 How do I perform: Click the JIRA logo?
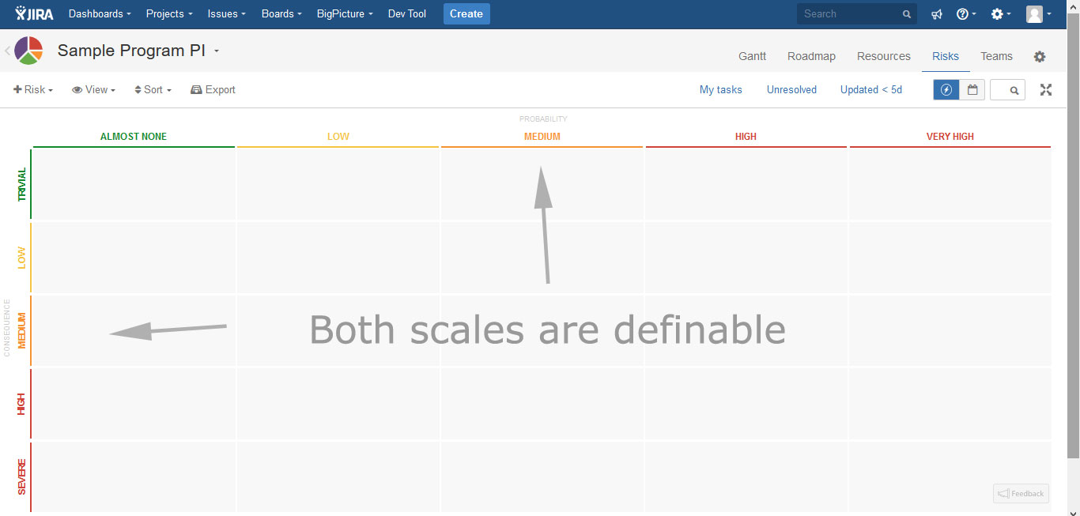[34, 13]
